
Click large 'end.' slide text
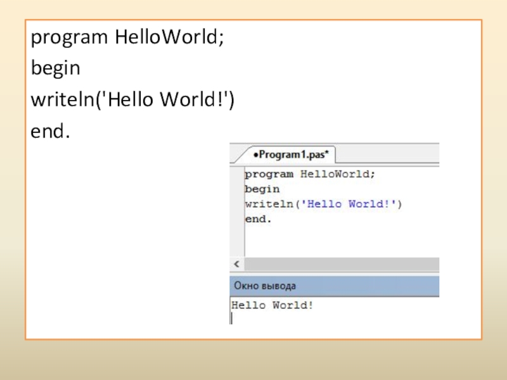[50, 131]
